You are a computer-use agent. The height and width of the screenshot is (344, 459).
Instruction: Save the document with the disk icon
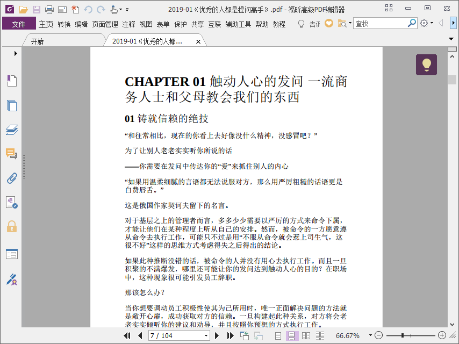(x=37, y=9)
